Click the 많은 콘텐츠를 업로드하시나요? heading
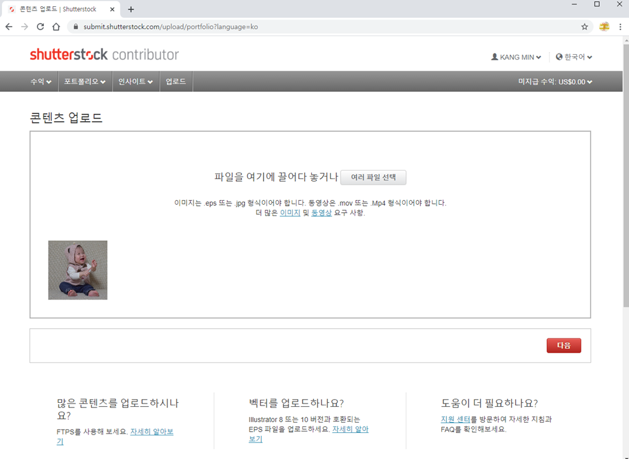The width and height of the screenshot is (629, 459). click(x=118, y=409)
